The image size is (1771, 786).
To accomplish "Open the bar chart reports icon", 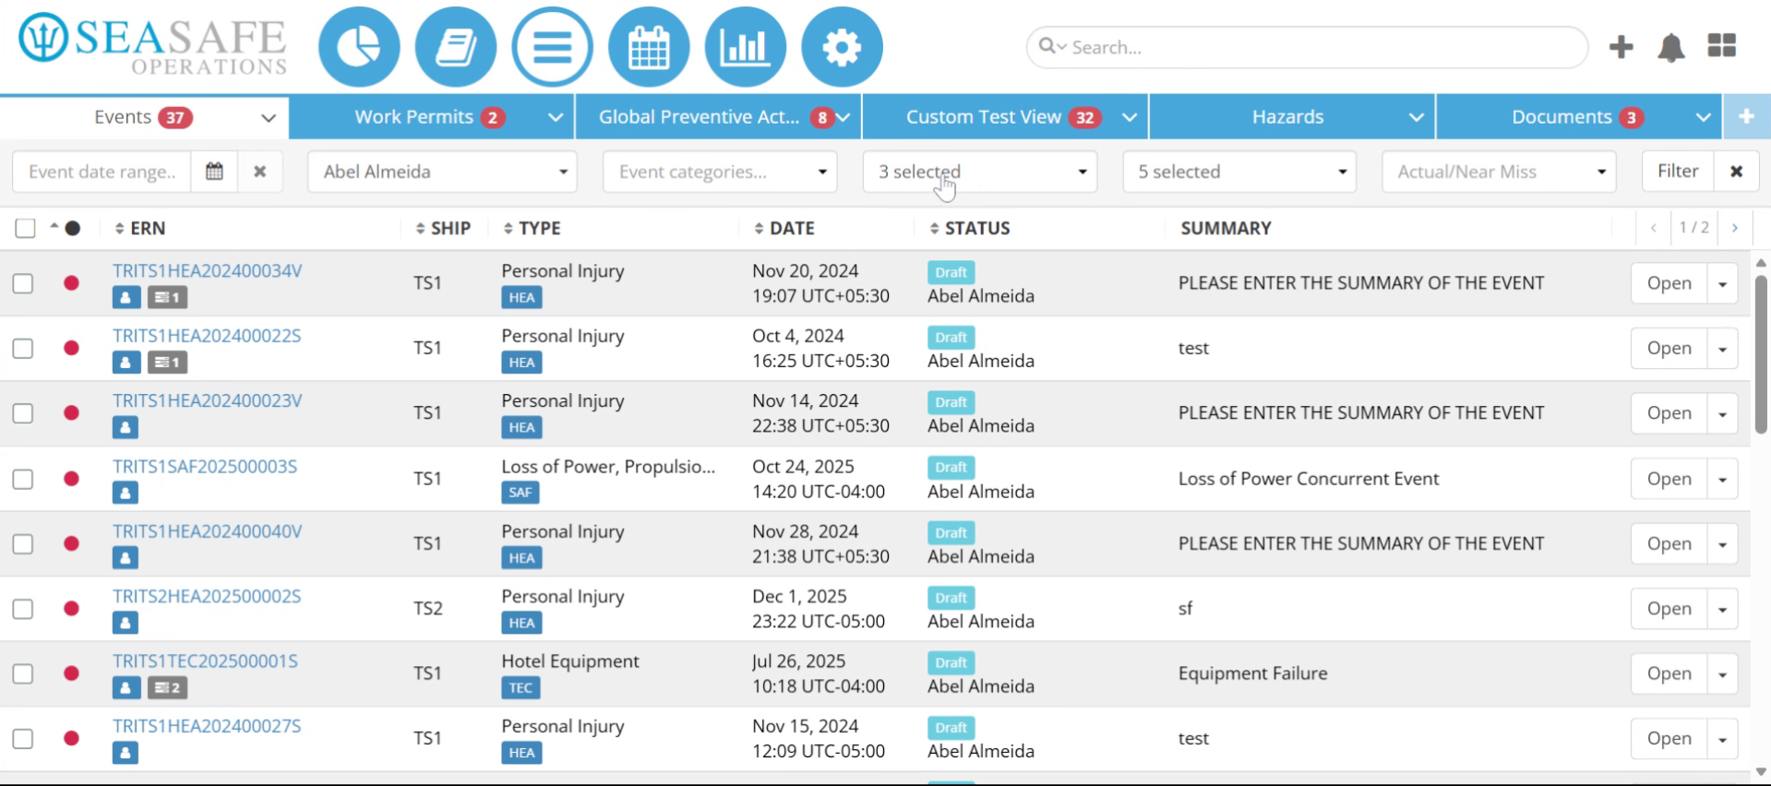I will pos(745,47).
